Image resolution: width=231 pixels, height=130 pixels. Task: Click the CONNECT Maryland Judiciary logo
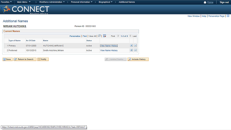(x=25, y=9)
